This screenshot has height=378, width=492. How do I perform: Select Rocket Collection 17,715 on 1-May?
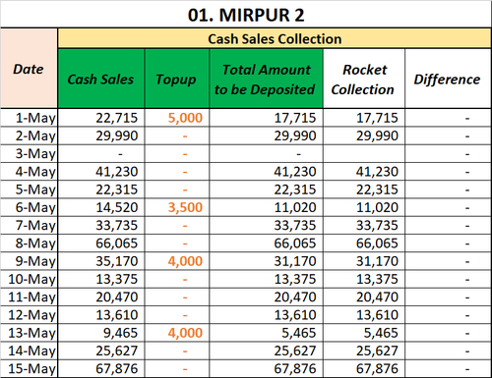coord(364,118)
